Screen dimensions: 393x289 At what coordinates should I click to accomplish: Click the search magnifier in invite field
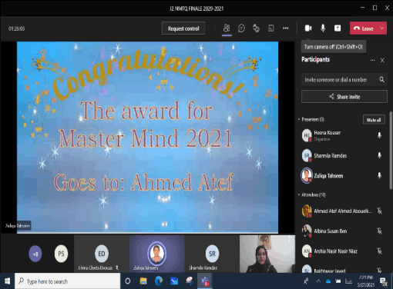[x=382, y=80]
